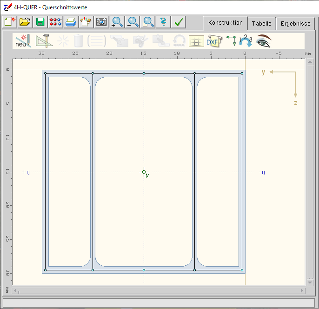Open the Ergebnisse tab
Screen dimensions: 319x309
295,23
